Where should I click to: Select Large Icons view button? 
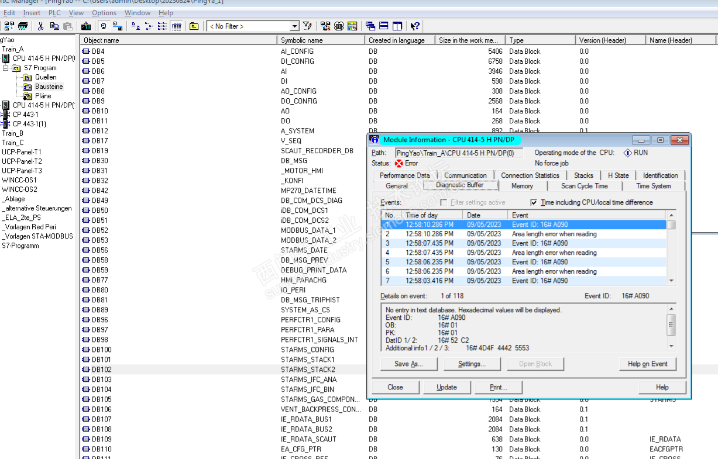point(136,26)
